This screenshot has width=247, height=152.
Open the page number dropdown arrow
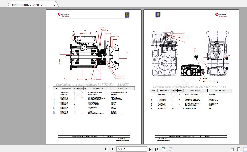pyautogui.click(x=145, y=149)
